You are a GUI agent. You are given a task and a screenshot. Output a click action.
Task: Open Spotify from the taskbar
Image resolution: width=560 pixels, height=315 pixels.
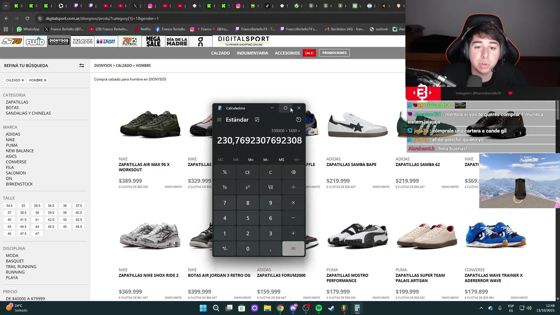coord(318,308)
